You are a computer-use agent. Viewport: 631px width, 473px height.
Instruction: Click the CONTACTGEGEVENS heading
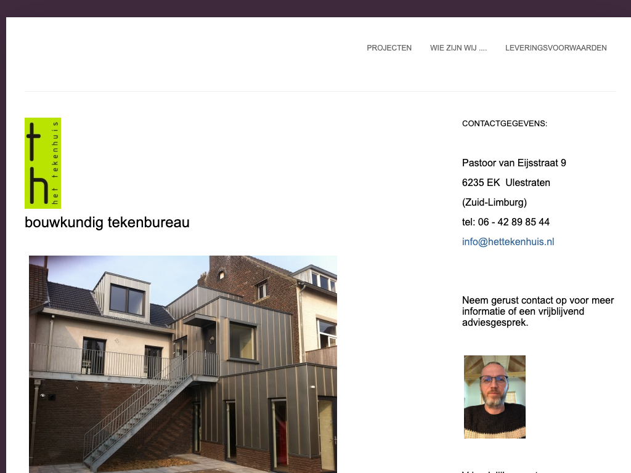[505, 123]
